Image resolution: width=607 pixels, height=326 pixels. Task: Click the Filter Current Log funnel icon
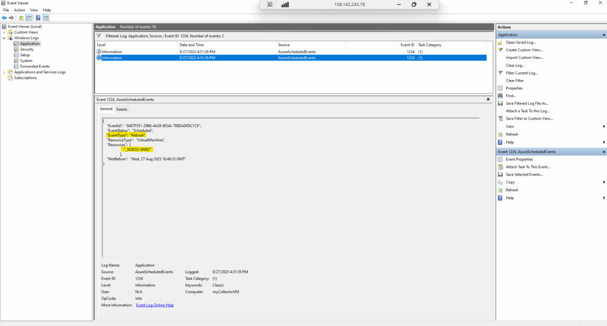[500, 73]
